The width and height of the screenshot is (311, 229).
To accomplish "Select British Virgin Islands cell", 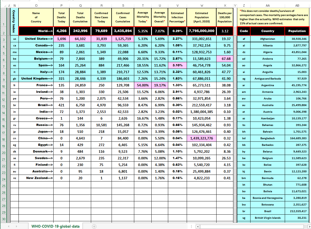I will [268, 218].
